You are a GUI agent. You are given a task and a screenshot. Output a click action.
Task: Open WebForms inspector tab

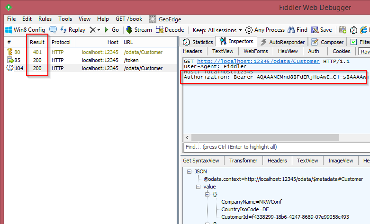coord(256,51)
